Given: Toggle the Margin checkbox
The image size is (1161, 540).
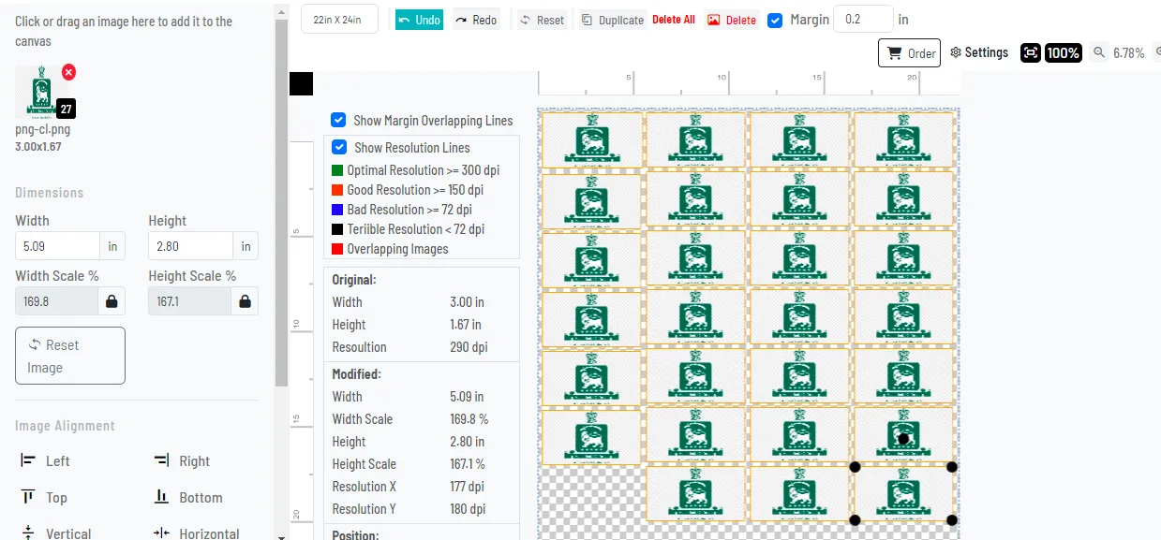Looking at the screenshot, I should click(775, 20).
